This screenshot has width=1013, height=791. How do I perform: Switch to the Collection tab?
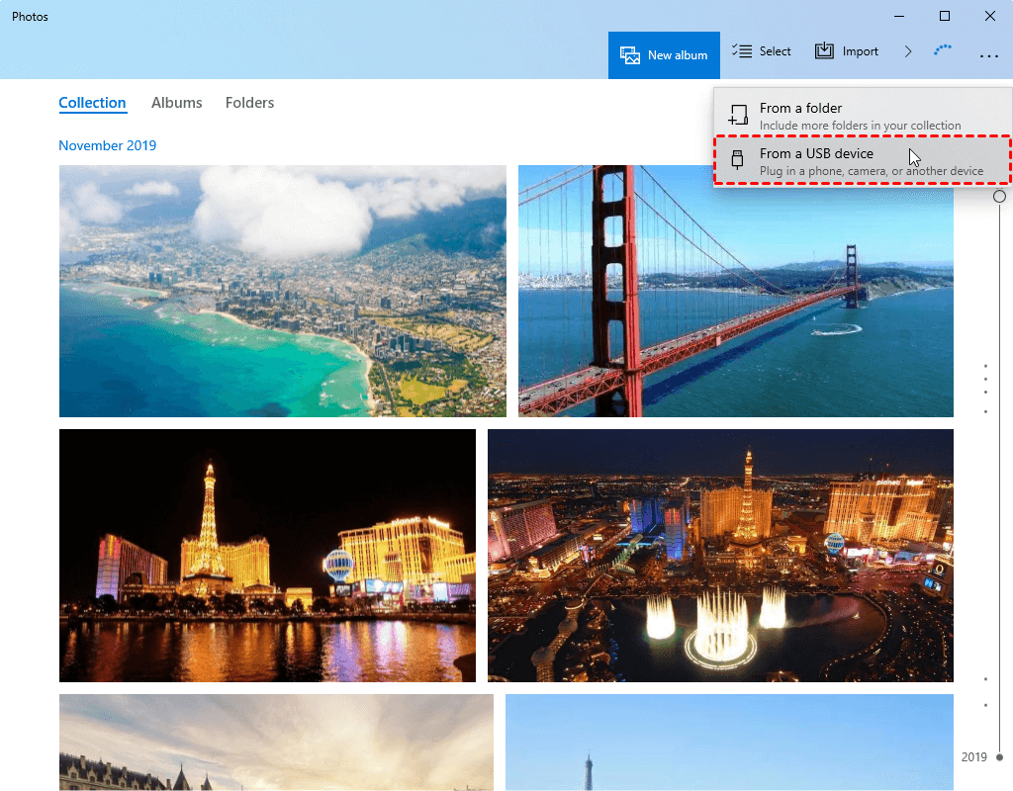[92, 103]
